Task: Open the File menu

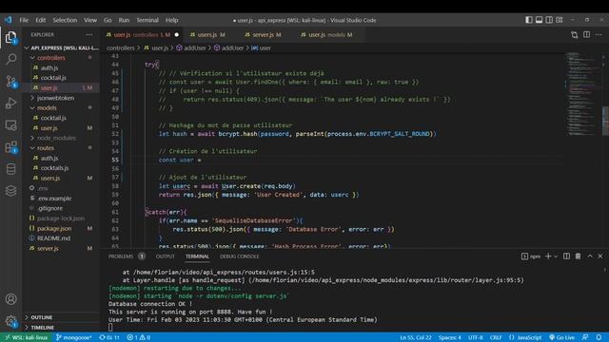Action: point(24,20)
